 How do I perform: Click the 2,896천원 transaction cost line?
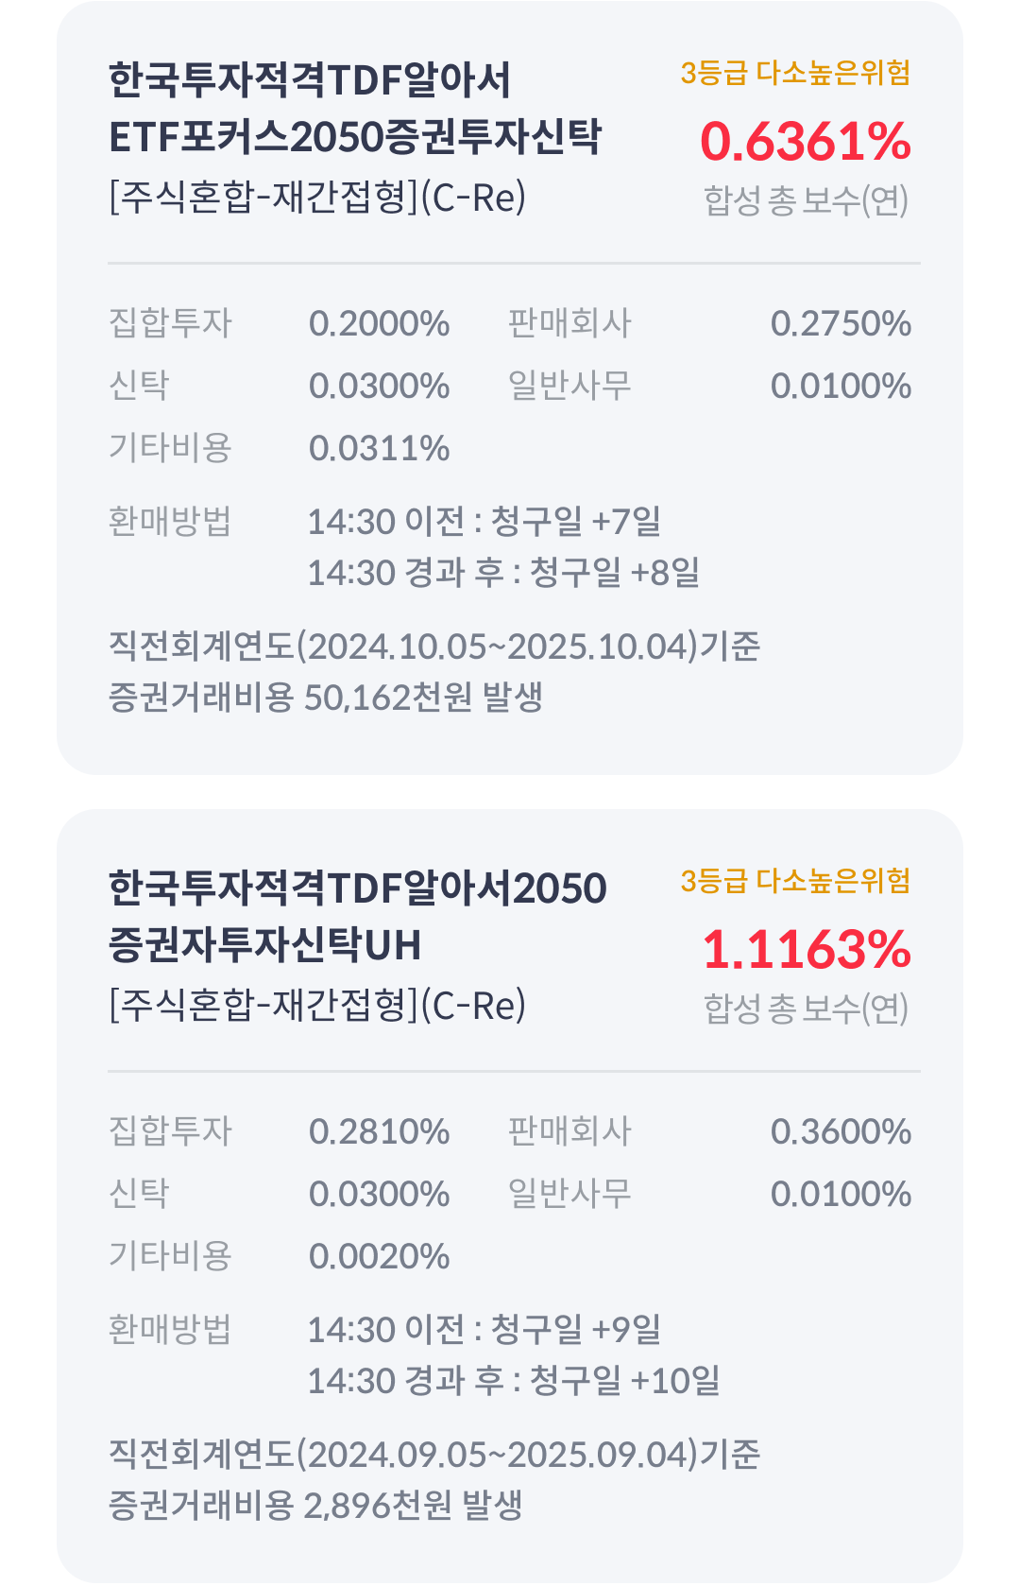(315, 1506)
